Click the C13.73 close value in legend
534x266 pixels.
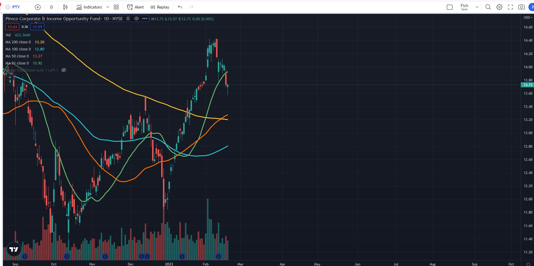185,19
